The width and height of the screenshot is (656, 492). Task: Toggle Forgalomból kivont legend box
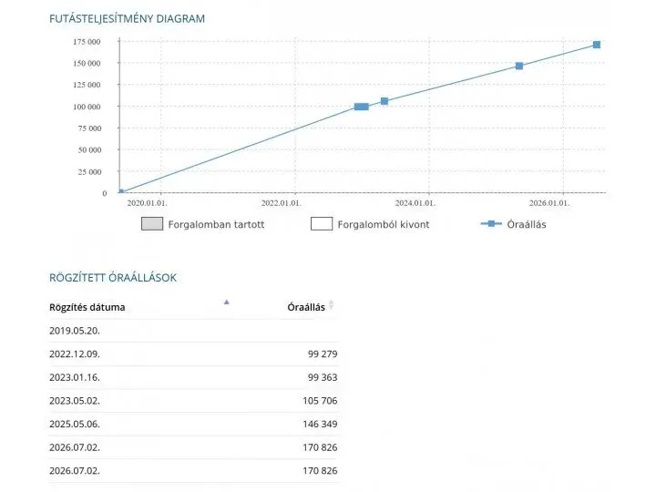coord(322,224)
